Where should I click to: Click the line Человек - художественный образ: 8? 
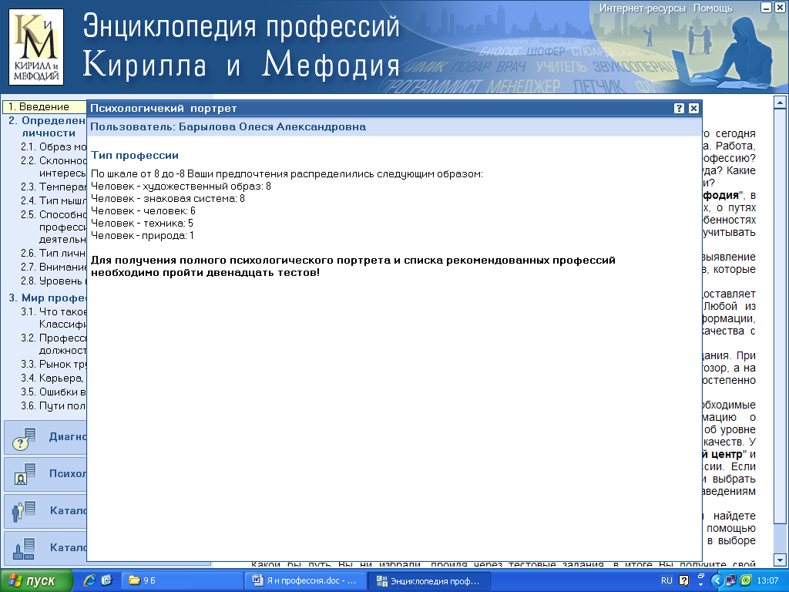pyautogui.click(x=181, y=187)
